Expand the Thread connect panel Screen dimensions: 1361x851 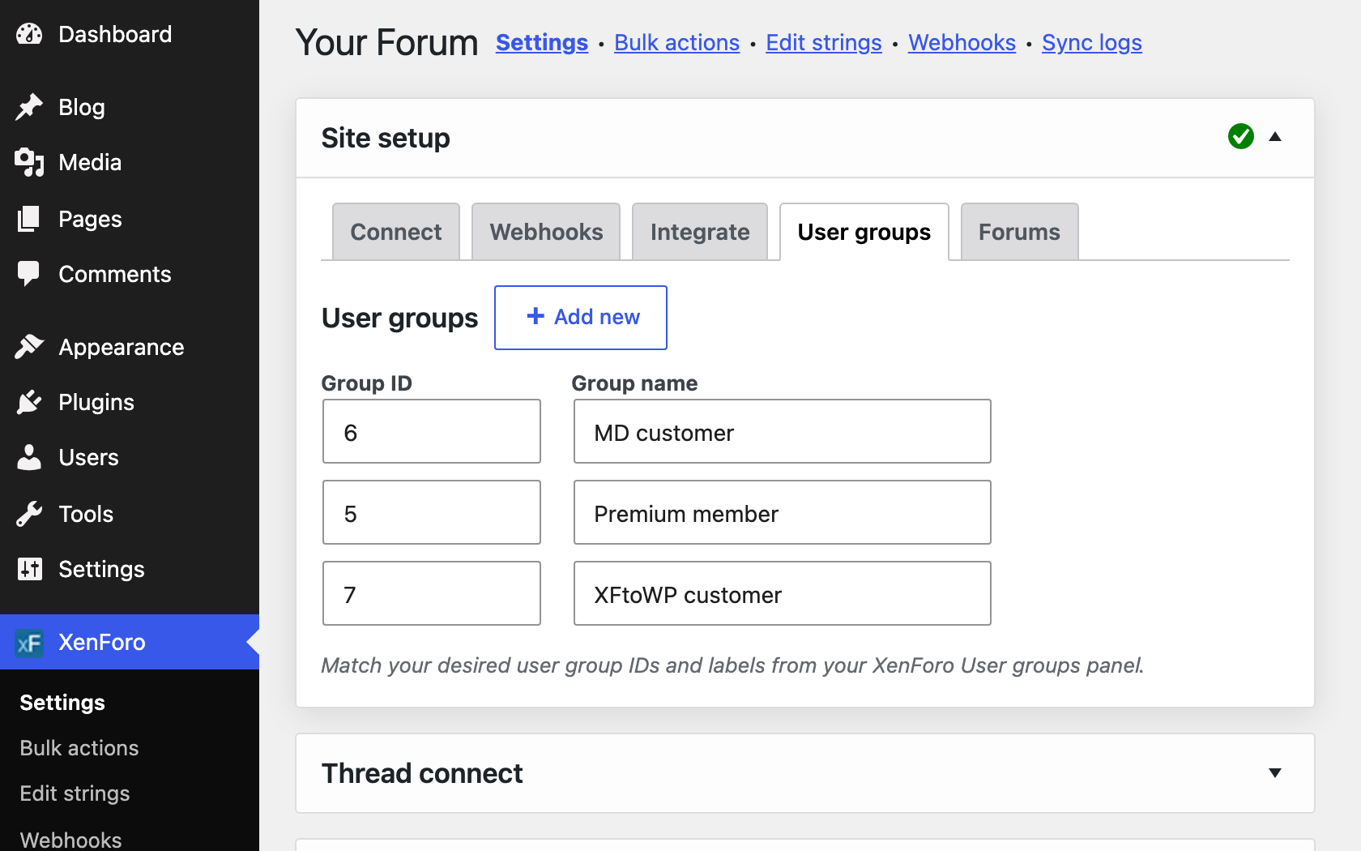(x=1275, y=773)
